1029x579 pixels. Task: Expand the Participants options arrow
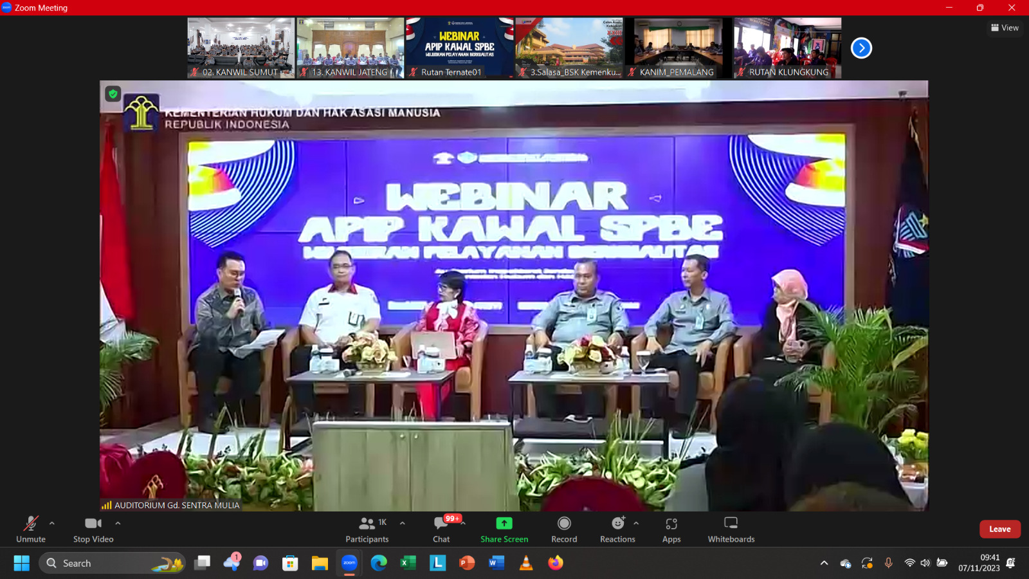(x=403, y=523)
